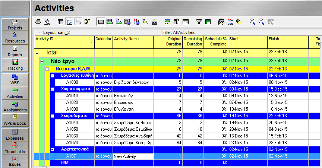Viewport: 322px width, 168px height.
Task: Open the Activity Usage Profile icon
Action: coord(119,22)
